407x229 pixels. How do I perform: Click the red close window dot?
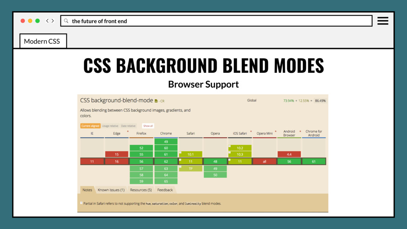click(x=23, y=21)
